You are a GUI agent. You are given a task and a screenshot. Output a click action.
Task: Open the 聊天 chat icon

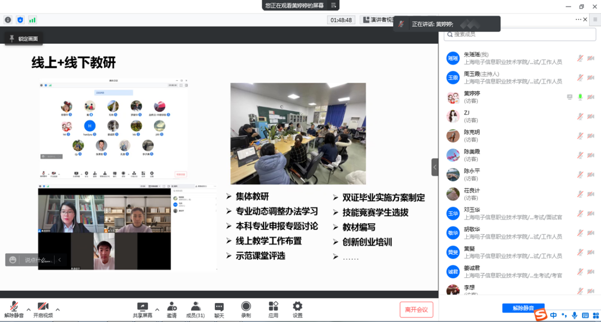(219, 306)
